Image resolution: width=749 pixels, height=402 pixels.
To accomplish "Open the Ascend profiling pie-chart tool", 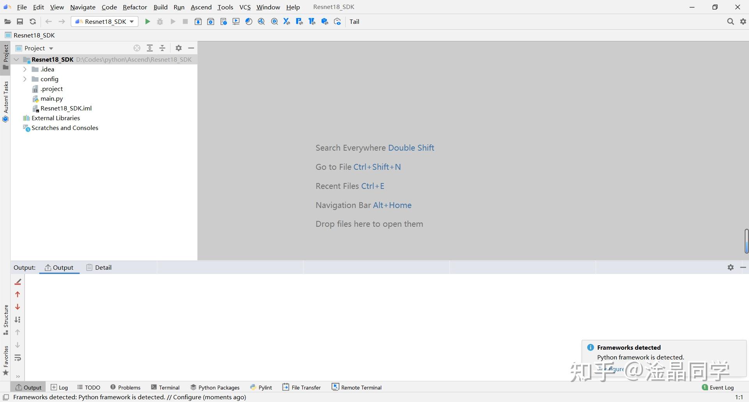I will tap(249, 21).
